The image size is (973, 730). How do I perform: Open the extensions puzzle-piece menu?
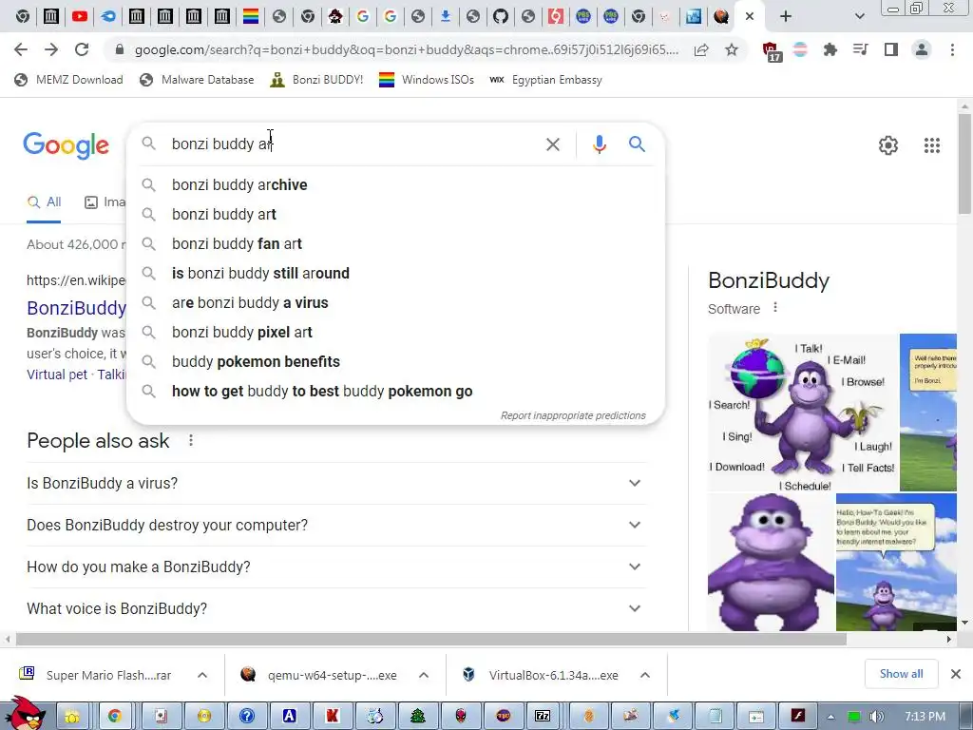click(x=830, y=49)
